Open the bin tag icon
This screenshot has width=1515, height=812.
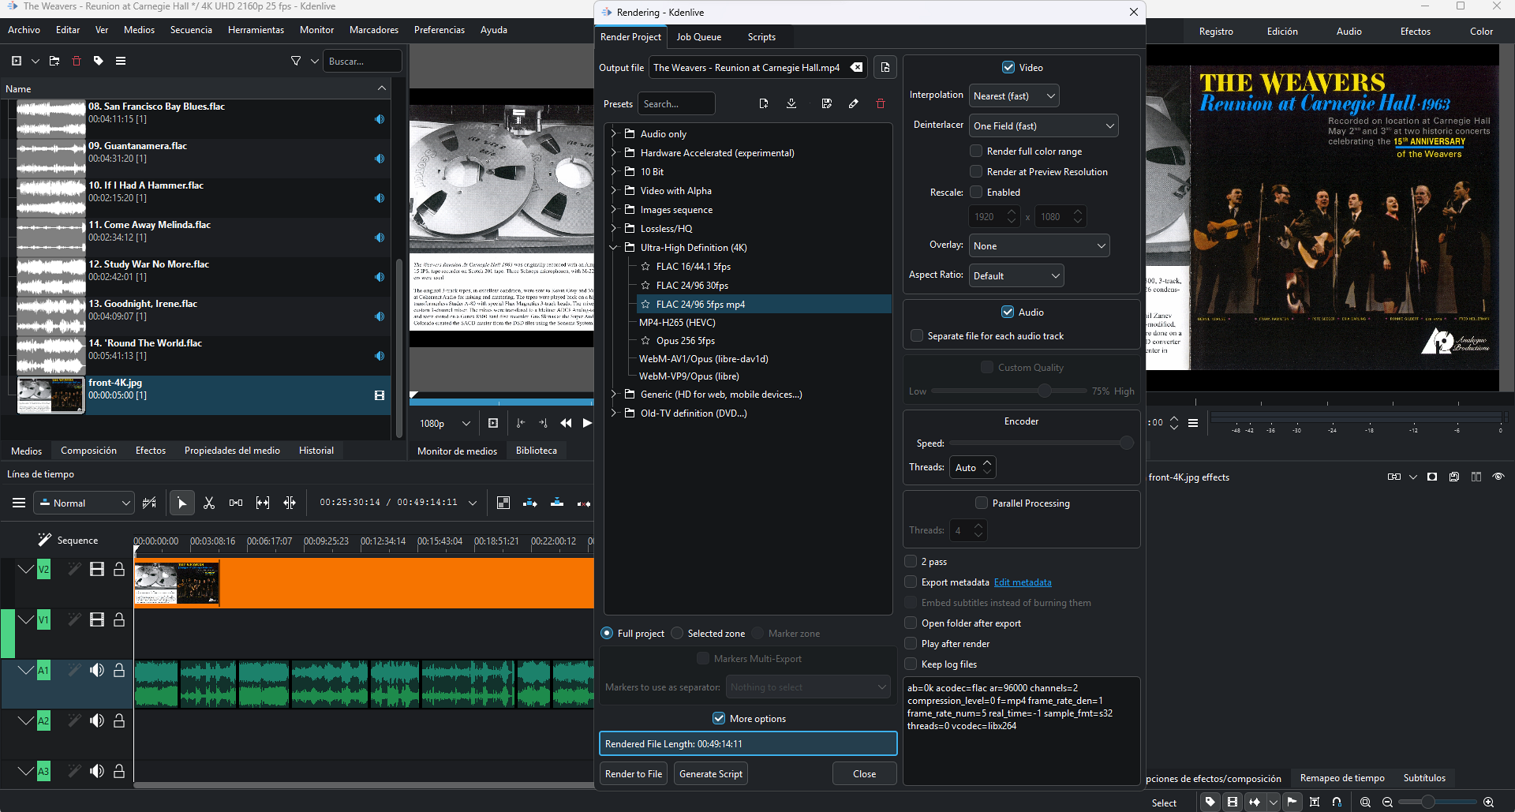pos(99,61)
